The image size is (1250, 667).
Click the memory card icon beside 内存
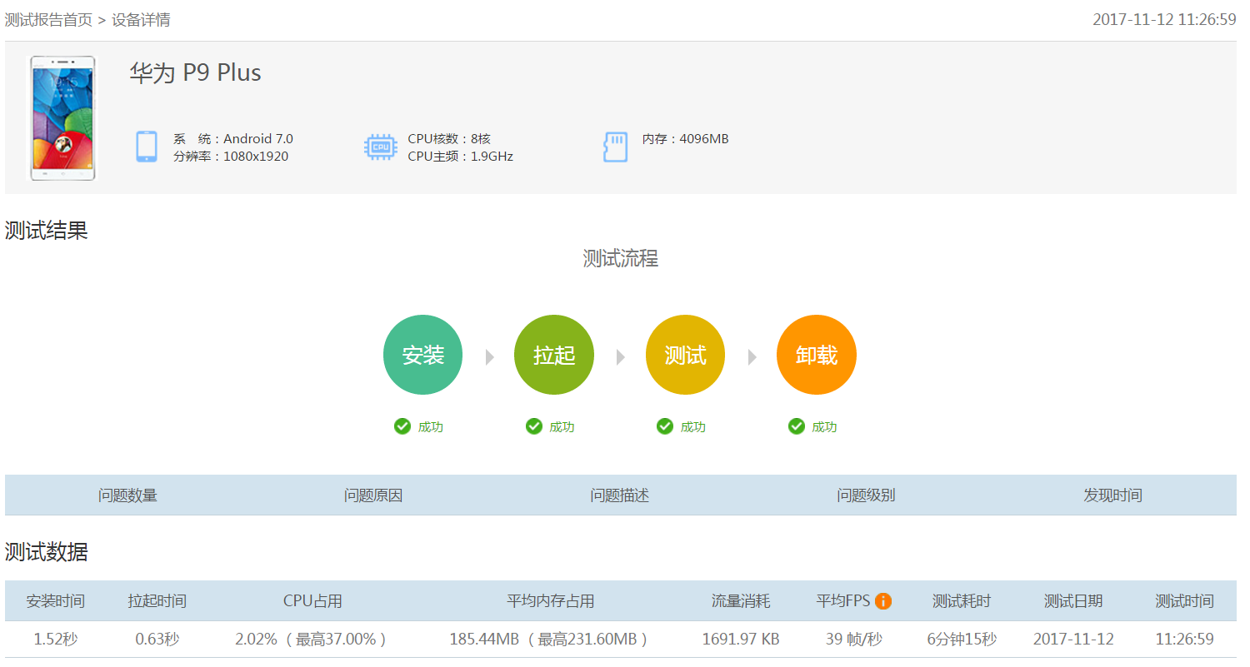(615, 147)
